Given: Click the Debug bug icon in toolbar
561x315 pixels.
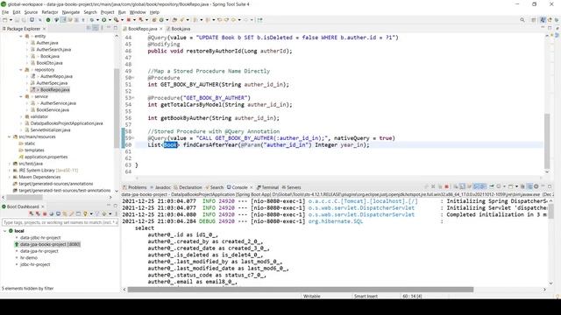Looking at the screenshot, I should click(92, 20).
